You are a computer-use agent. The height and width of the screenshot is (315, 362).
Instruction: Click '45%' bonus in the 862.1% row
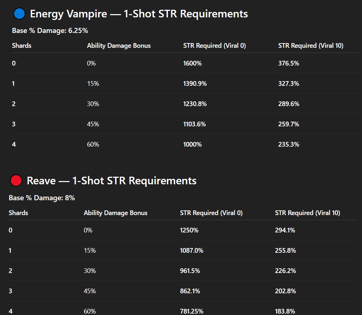(90, 291)
